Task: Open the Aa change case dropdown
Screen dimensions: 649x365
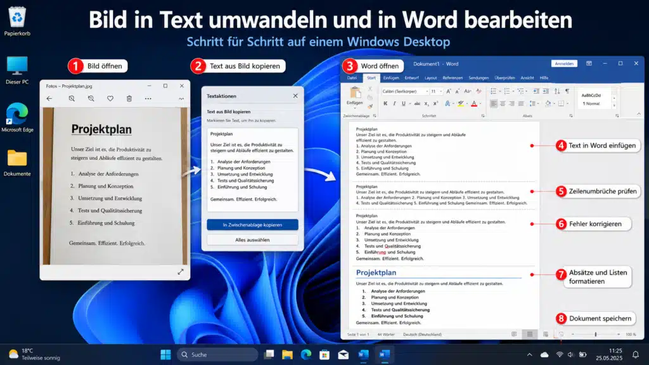Action: pos(468,91)
